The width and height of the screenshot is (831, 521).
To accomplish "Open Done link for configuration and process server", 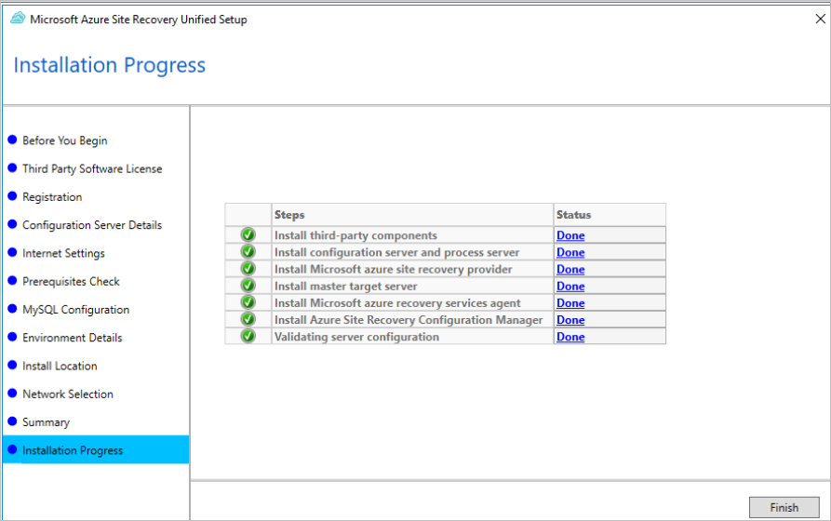I will point(570,252).
